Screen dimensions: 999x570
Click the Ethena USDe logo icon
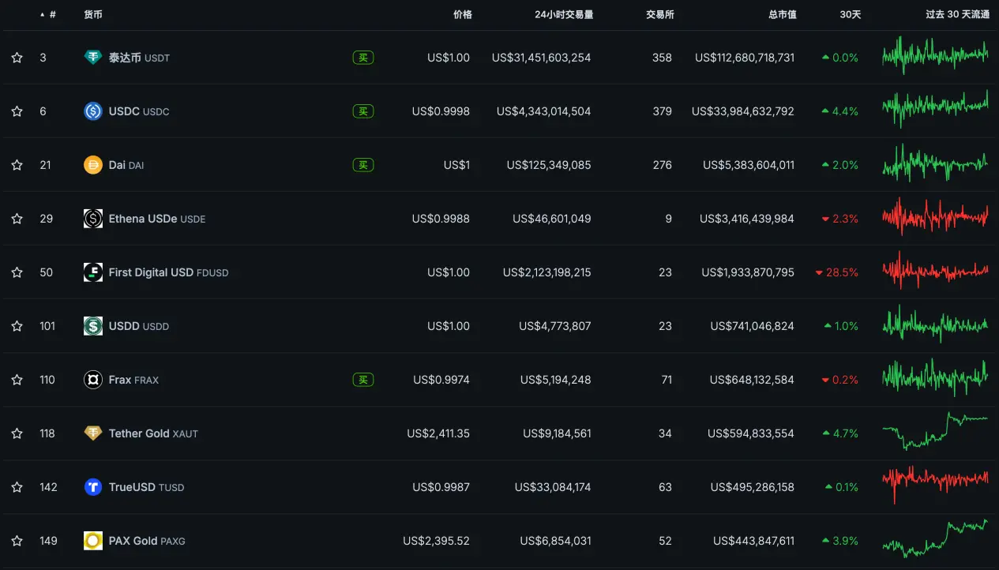pos(93,219)
